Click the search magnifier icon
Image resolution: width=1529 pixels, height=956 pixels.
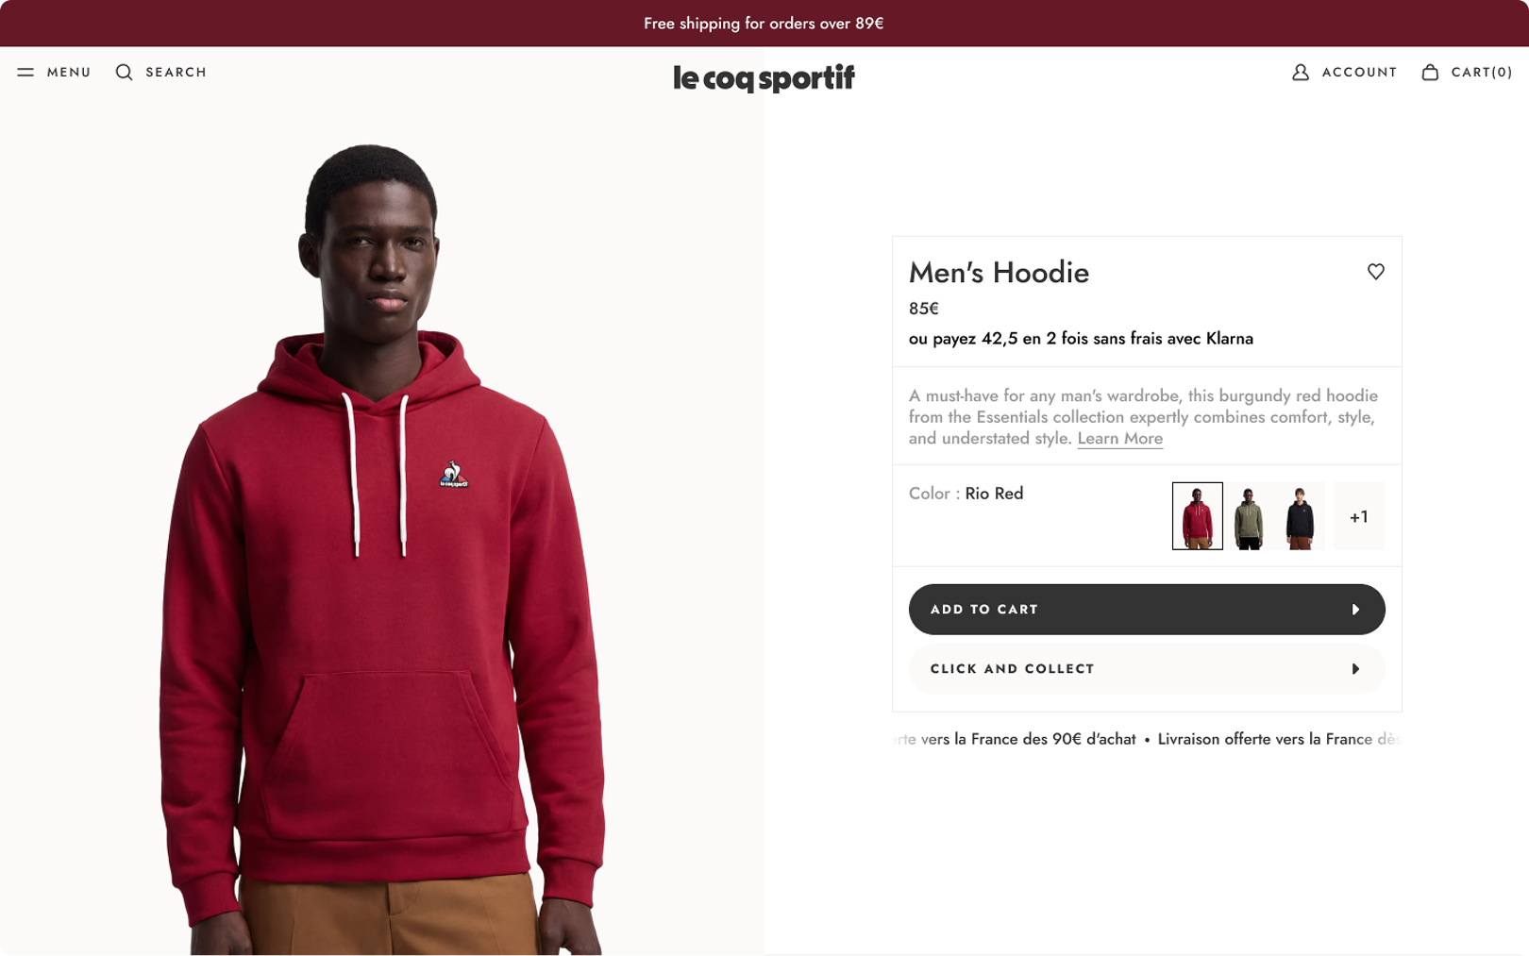124,73
